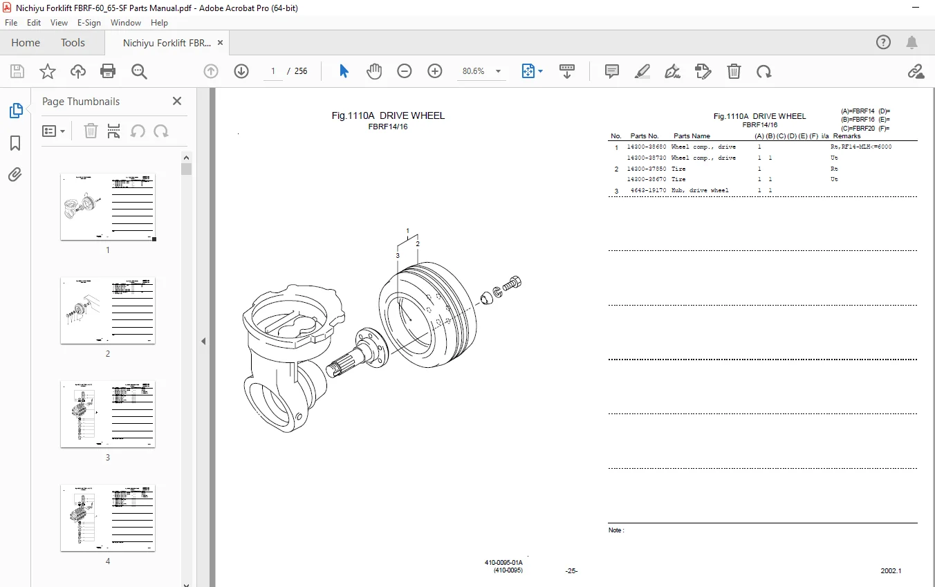Bookmark this file with the star icon

point(47,71)
